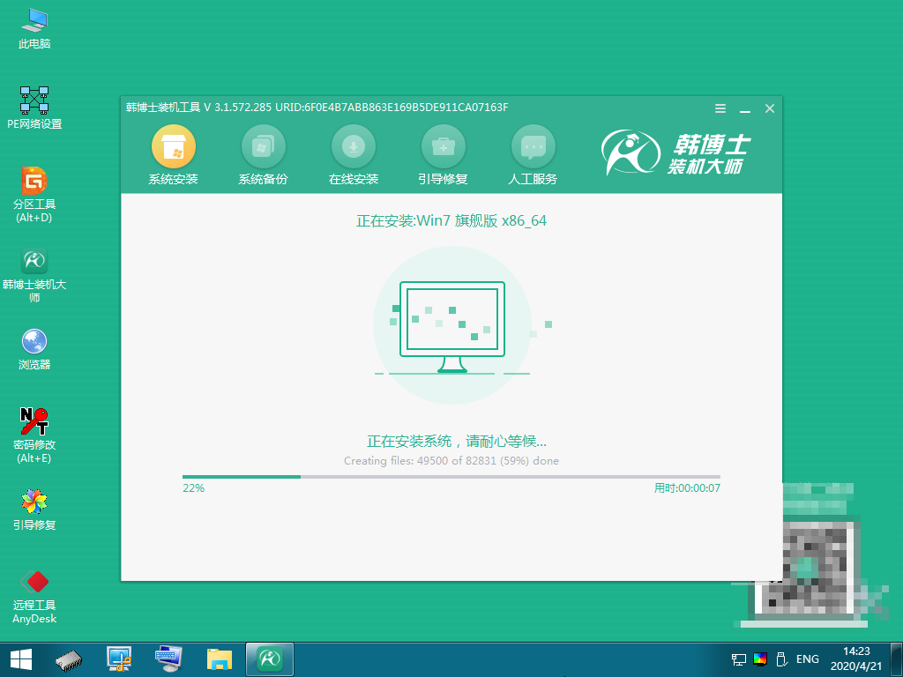
Task: Click the chip icon in the taskbar
Action: coord(69,659)
